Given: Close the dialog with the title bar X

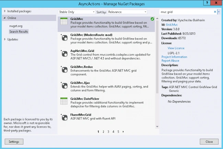Looking at the screenshot, I should pyautogui.click(x=216, y=3).
